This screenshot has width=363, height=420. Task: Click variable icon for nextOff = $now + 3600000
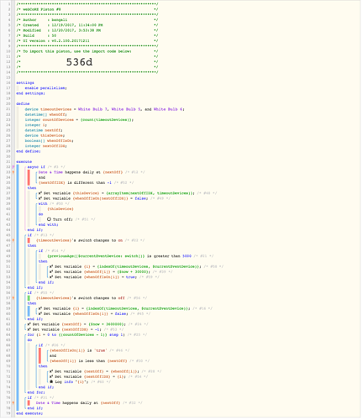[29, 325]
